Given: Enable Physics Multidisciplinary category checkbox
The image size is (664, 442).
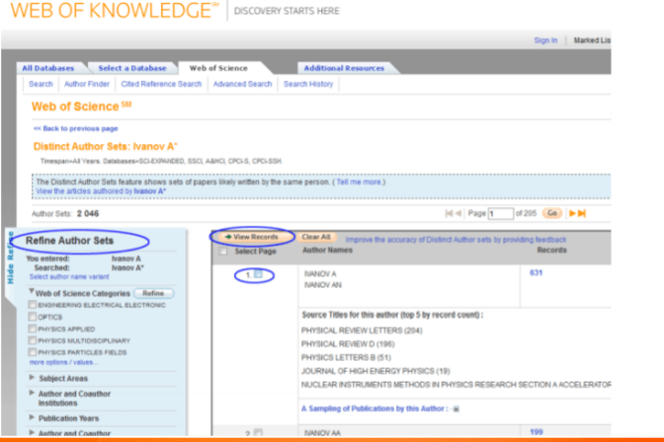Looking at the screenshot, I should (x=33, y=340).
